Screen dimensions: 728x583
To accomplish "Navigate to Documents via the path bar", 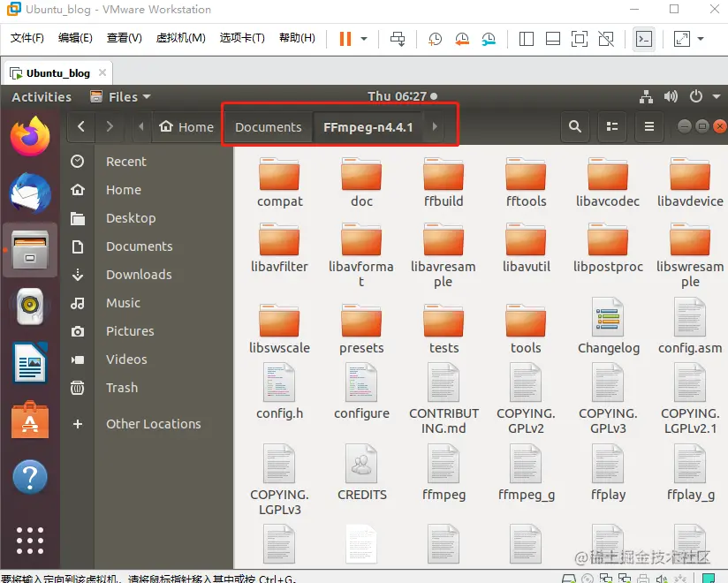I will tap(268, 126).
